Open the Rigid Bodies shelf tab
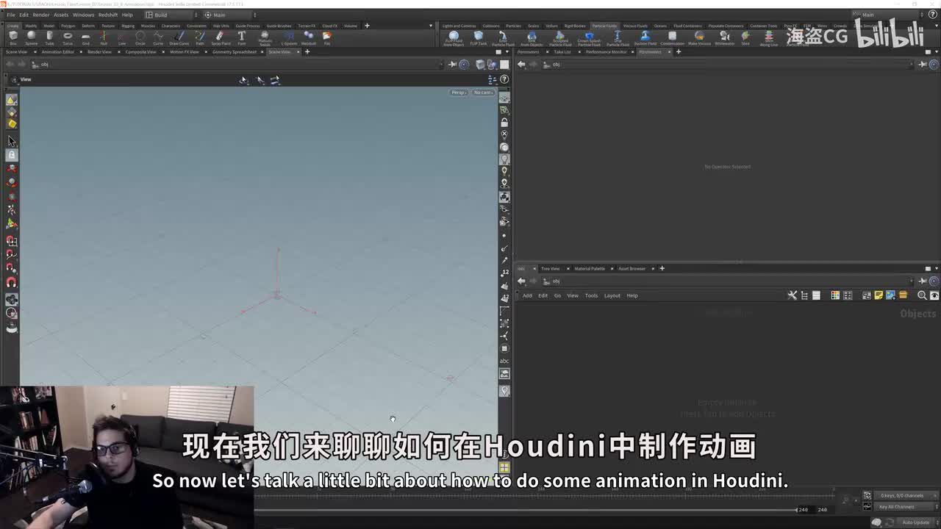Viewport: 941px width, 529px height. 575,26
